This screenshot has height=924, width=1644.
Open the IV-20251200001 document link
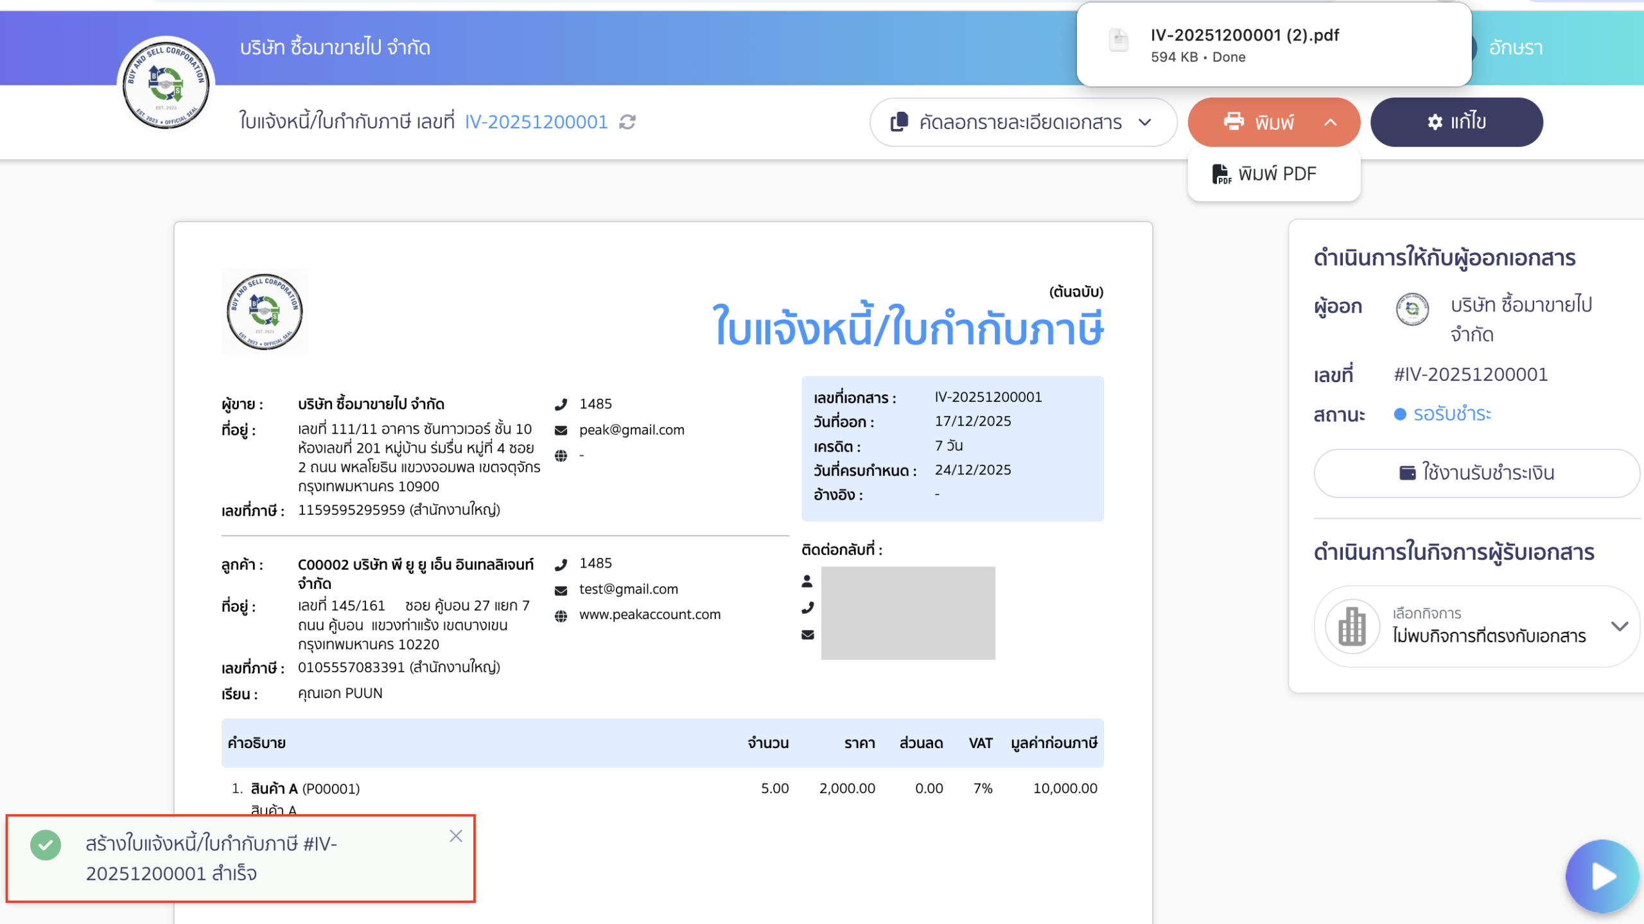pos(537,122)
